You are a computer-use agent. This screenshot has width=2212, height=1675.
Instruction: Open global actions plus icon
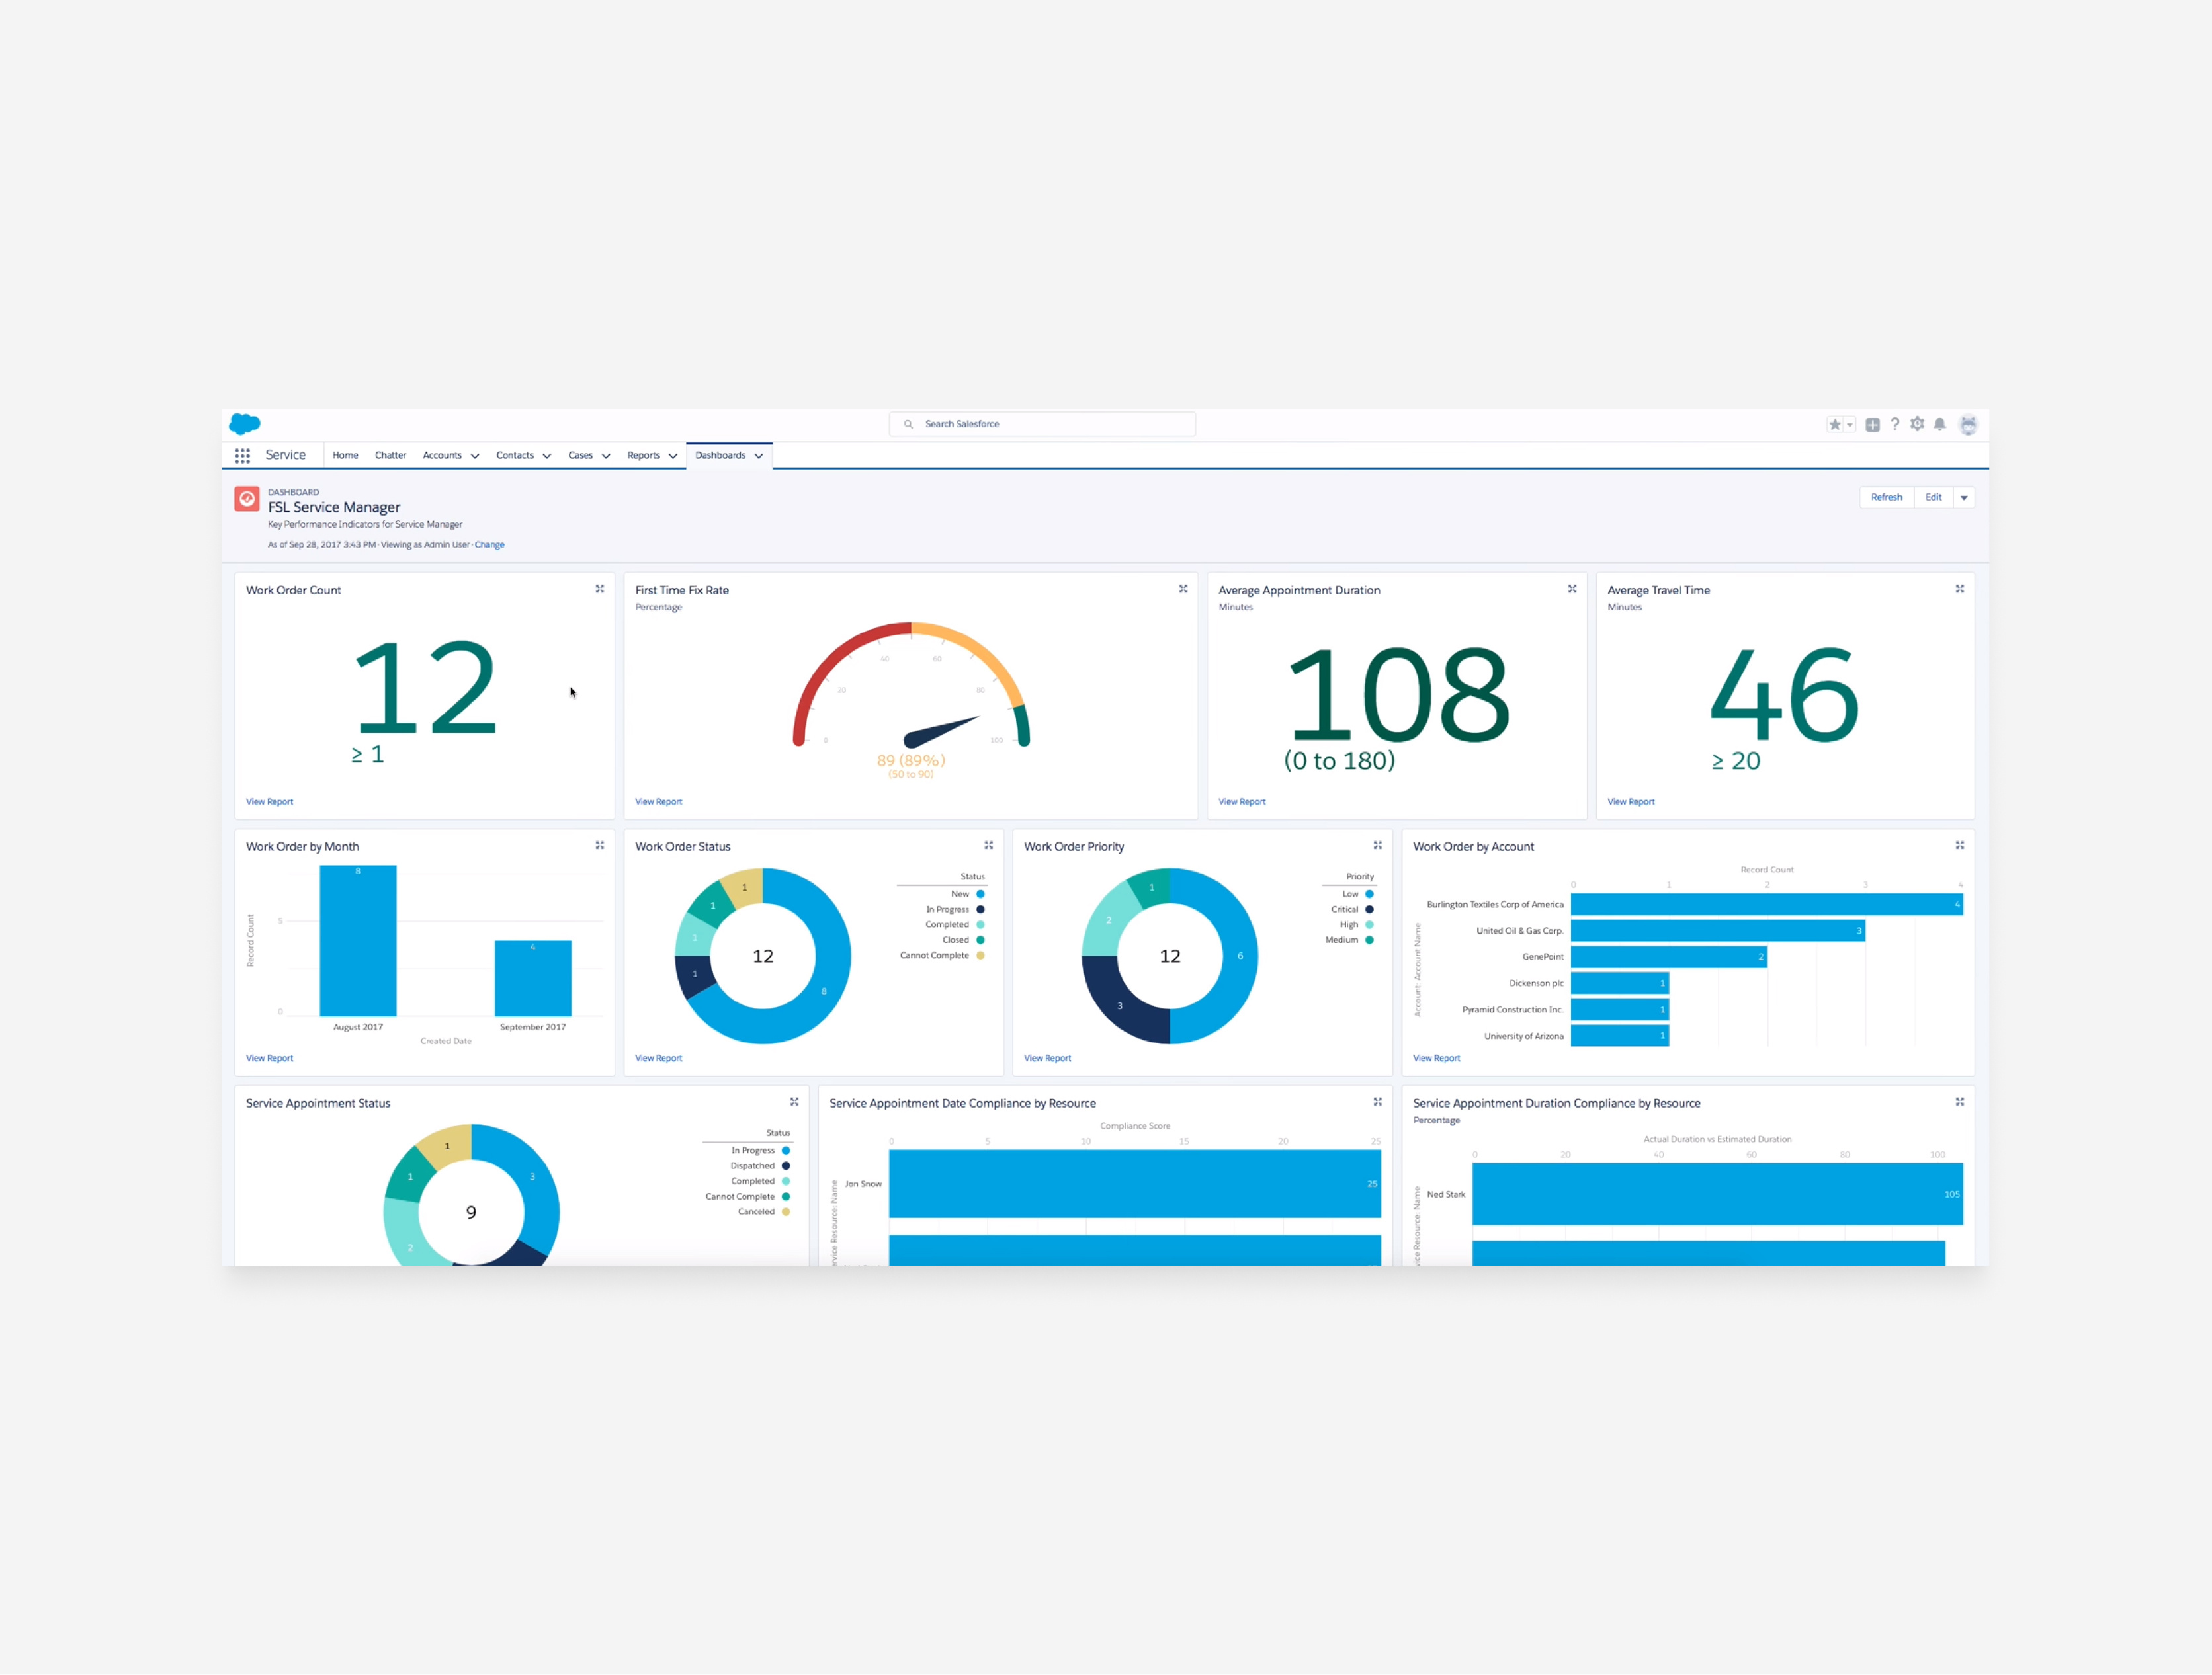(x=1872, y=425)
